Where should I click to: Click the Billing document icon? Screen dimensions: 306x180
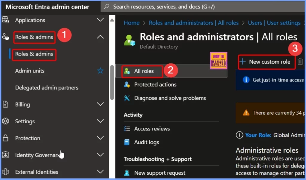tap(5, 104)
